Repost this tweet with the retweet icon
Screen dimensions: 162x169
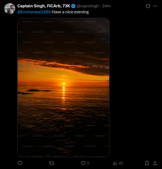point(51,163)
